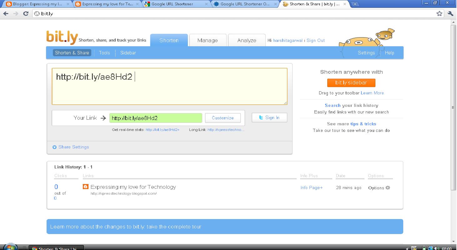The width and height of the screenshot is (457, 250).
Task: Select Shorten & Share in the submenu
Action: tap(72, 53)
